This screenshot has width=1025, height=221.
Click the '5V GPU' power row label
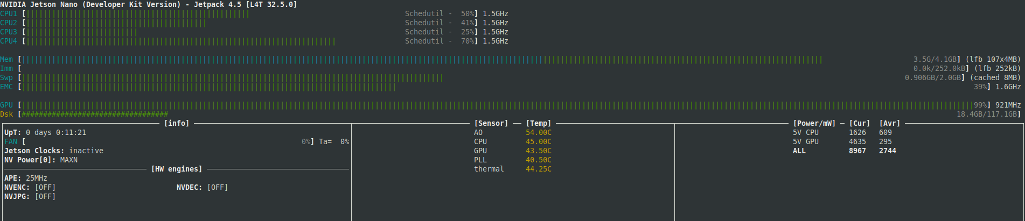[806, 142]
